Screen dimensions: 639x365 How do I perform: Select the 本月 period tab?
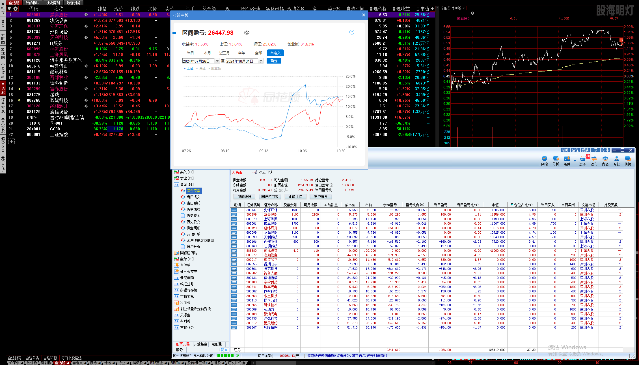(x=207, y=53)
